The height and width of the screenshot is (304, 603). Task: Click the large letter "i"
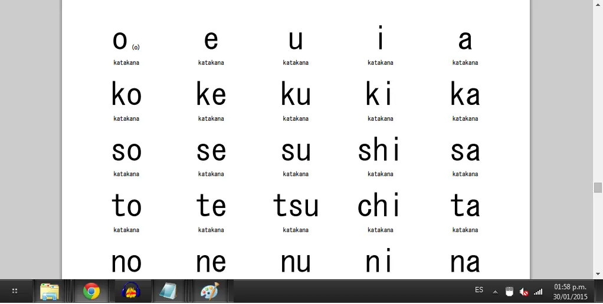(x=381, y=37)
